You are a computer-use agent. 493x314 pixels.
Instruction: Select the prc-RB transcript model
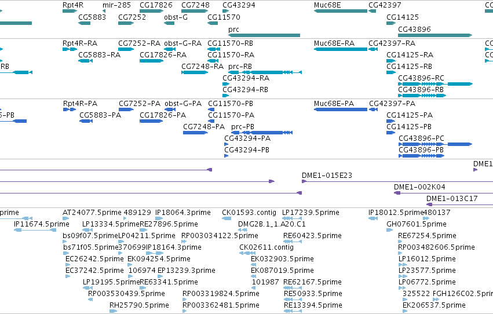coord(265,72)
